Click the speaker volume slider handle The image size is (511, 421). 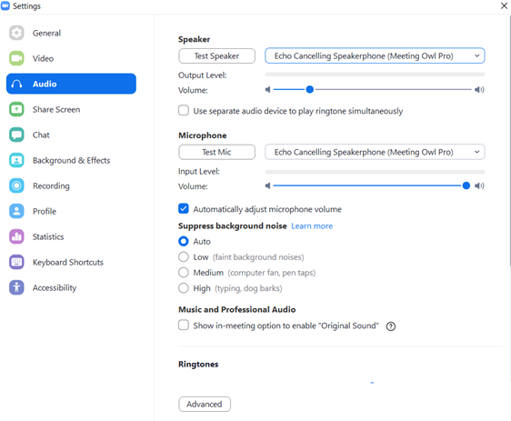pyautogui.click(x=309, y=89)
